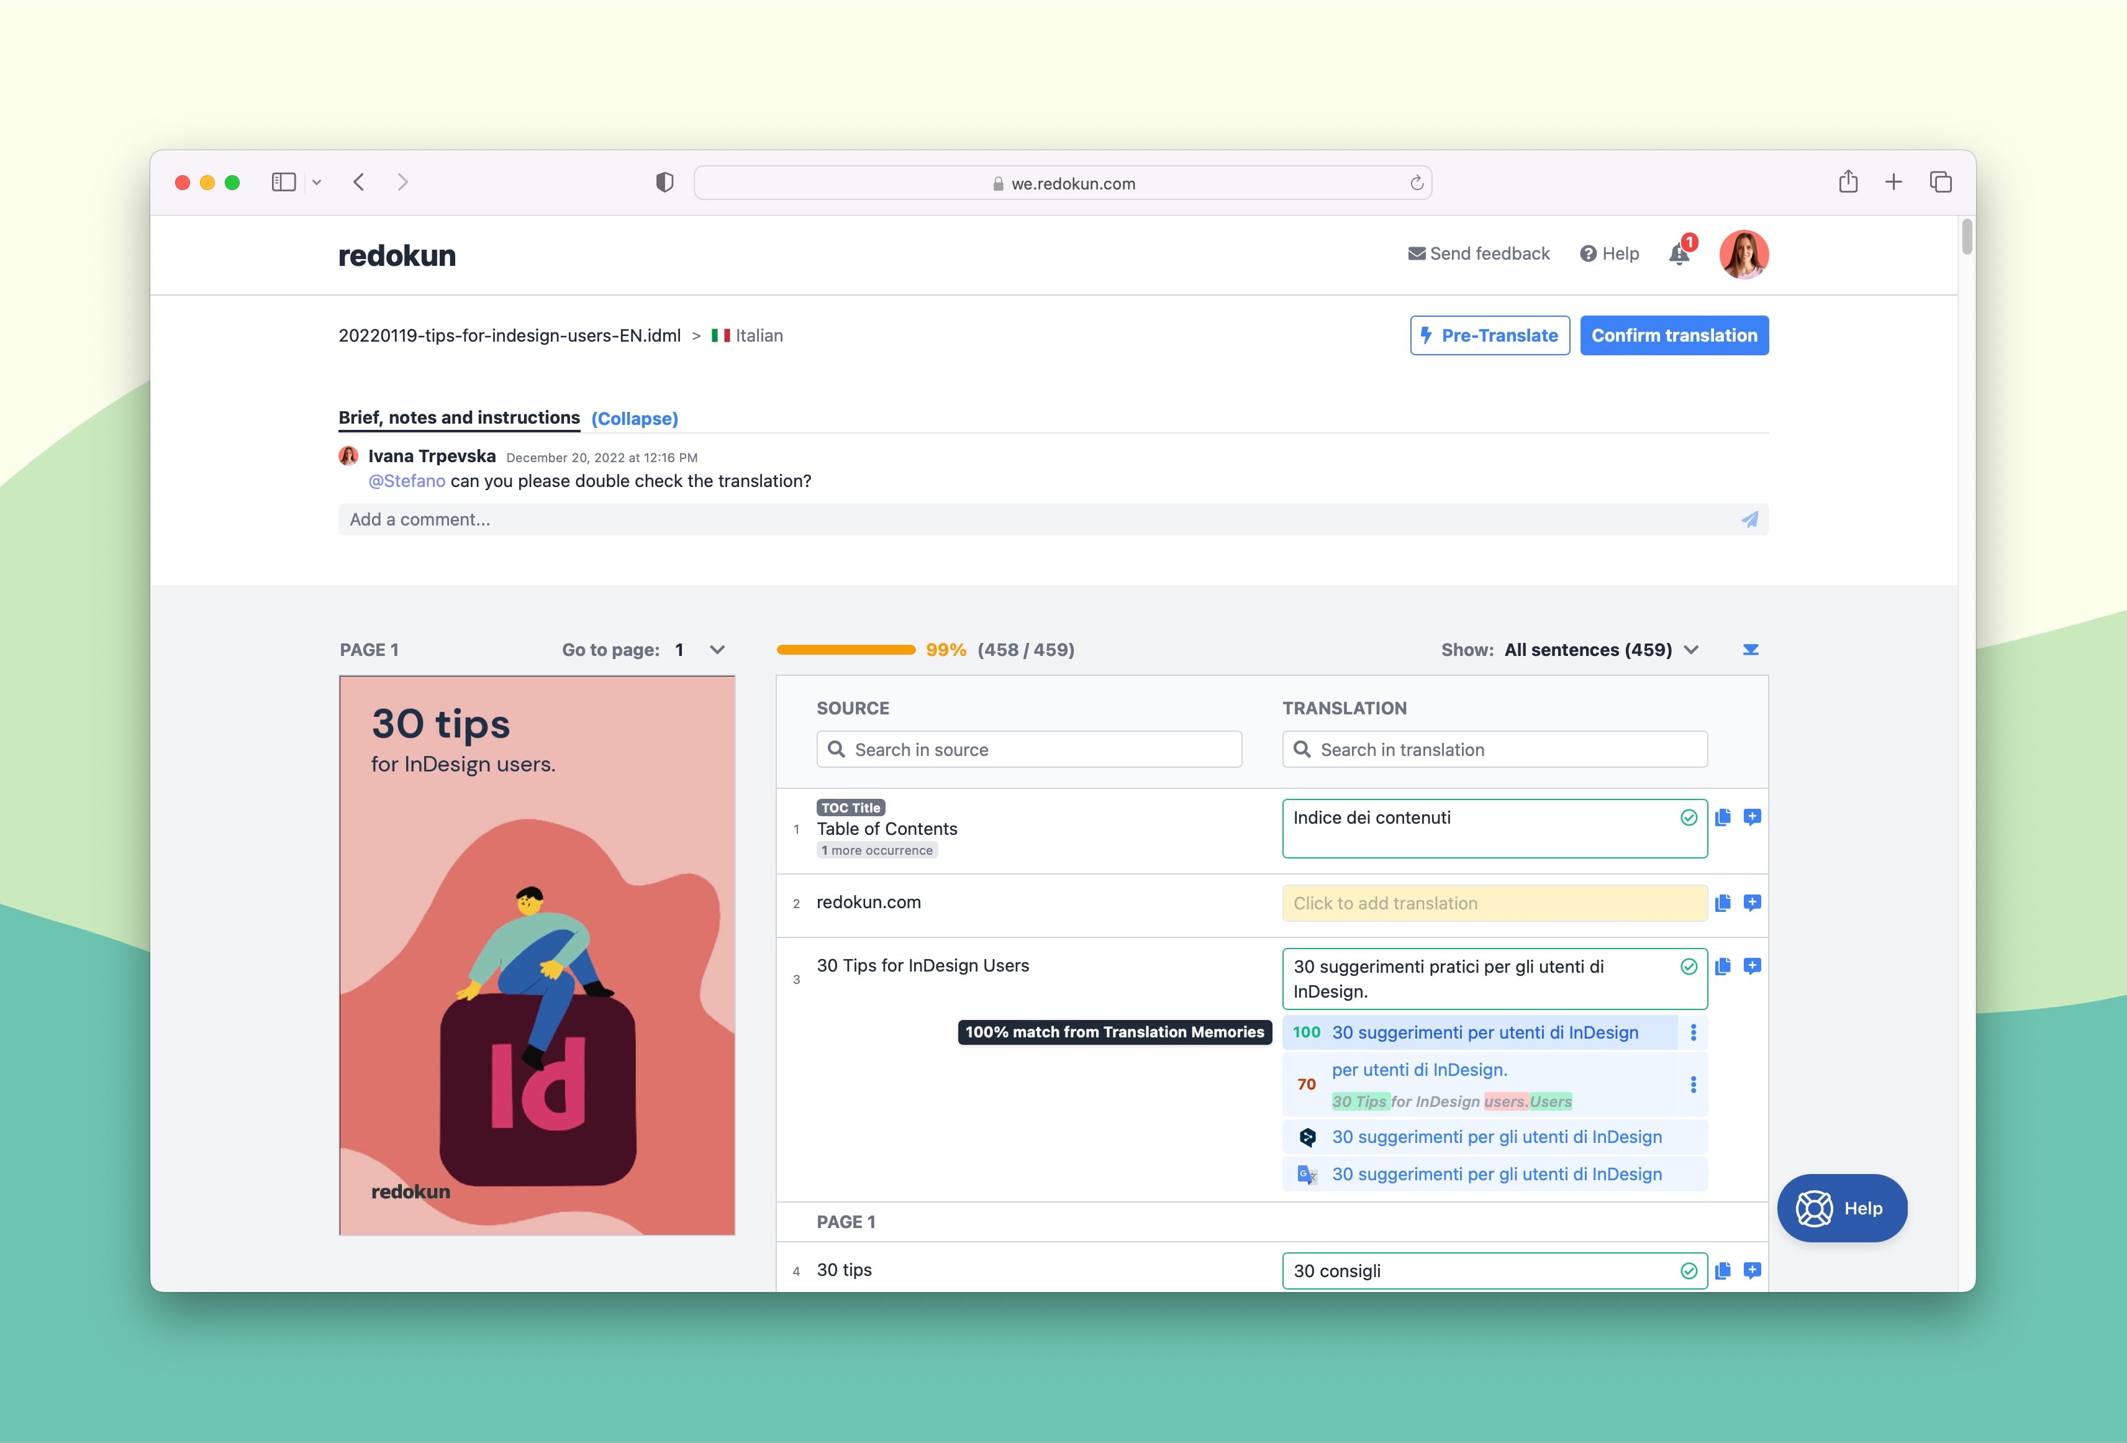Copy source to translation for Table of Contents
This screenshot has width=2127, height=1443.
click(1723, 817)
